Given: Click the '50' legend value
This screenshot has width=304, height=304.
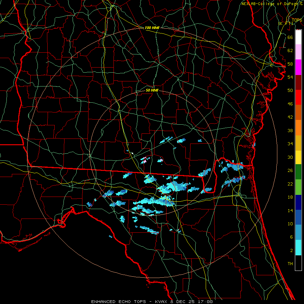Looking at the screenshot, I should [x=290, y=91].
